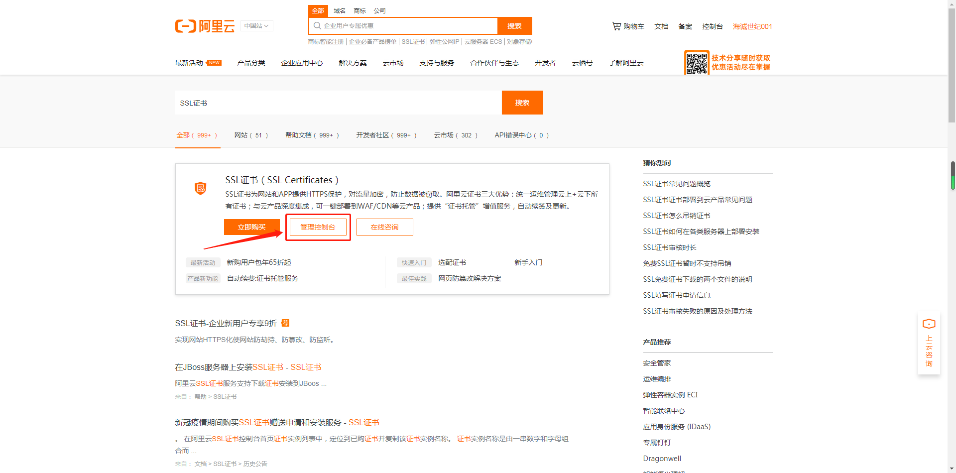The image size is (956, 473).
Task: Switch to 云市场 (302) results tab
Action: [456, 135]
